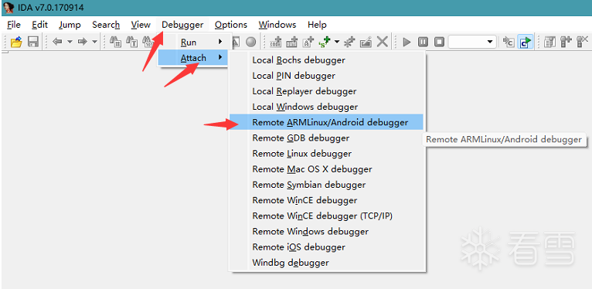Choose Remote ARMLinux/Android debugger entry
The image size is (592, 289).
(x=327, y=122)
